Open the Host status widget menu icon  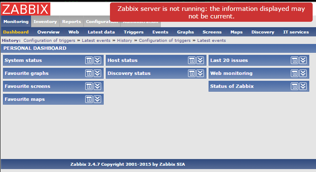pyautogui.click(x=192, y=60)
